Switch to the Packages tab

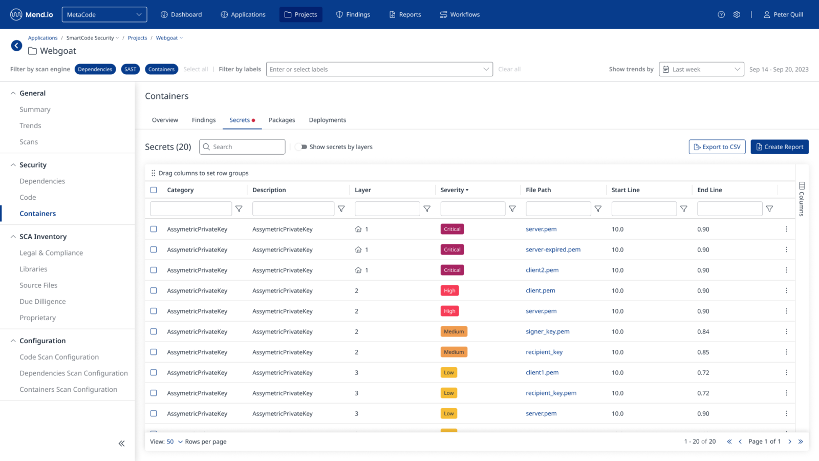[282, 120]
